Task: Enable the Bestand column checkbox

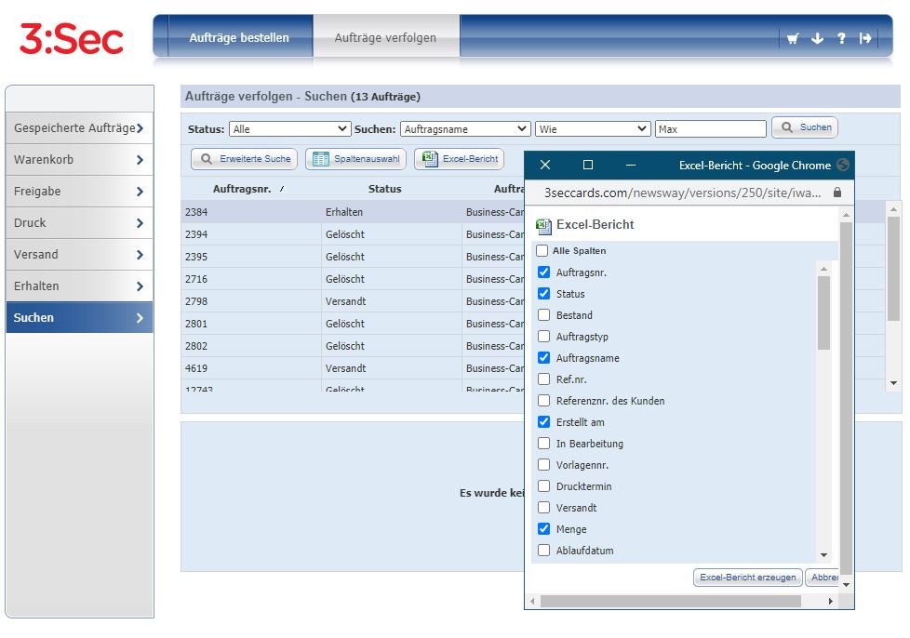Action: tap(543, 315)
